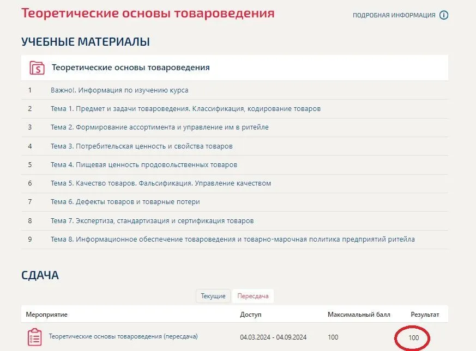Select the Пересдача tab

click(252, 296)
